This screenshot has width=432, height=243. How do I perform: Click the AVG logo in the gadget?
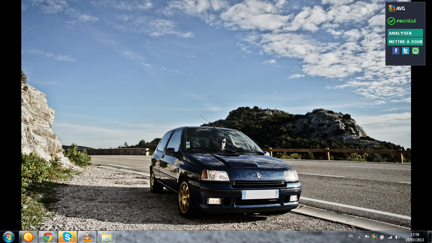(397, 8)
